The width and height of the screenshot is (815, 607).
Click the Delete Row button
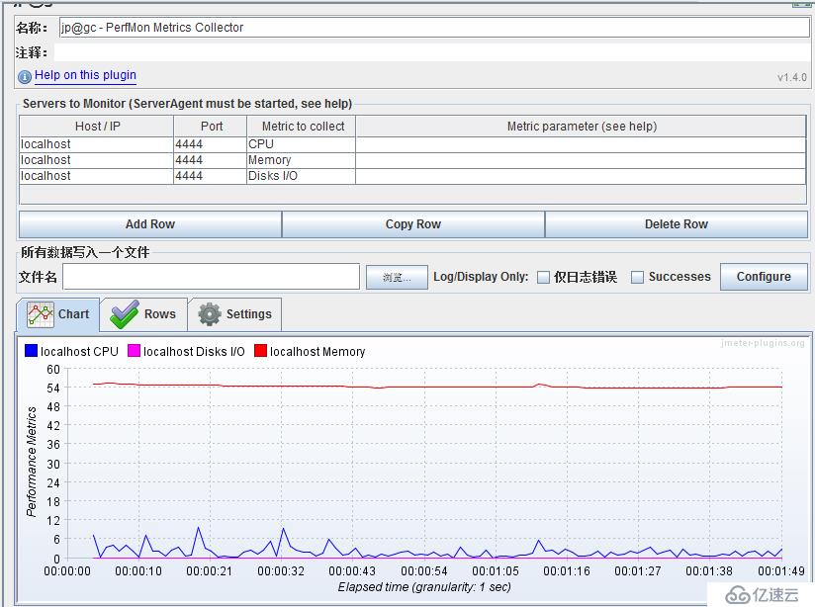[x=677, y=224]
